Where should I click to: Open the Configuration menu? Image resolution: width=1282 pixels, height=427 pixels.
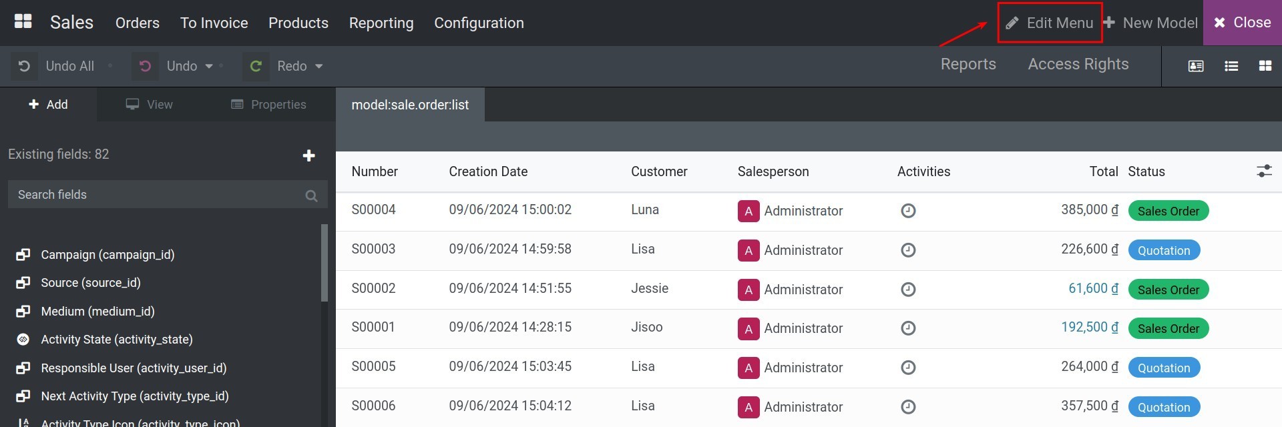click(479, 23)
